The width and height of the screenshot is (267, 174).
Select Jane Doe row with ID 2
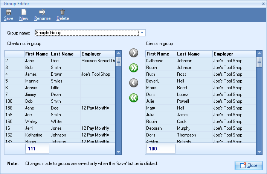point(60,61)
